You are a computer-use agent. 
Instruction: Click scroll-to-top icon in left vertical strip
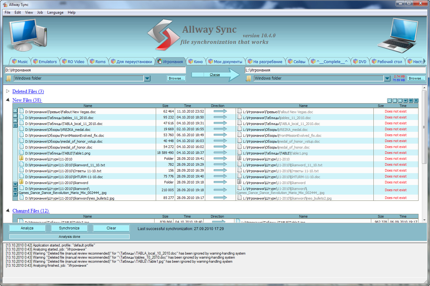tap(15, 111)
